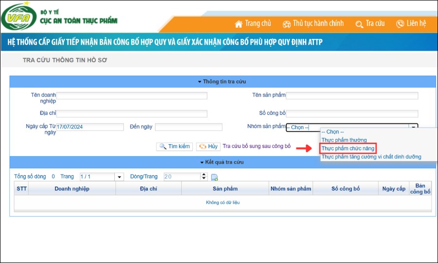Screen dimensions: 438x263
Task: Collapse the Kết quả tra cứu section
Action: tap(222, 162)
